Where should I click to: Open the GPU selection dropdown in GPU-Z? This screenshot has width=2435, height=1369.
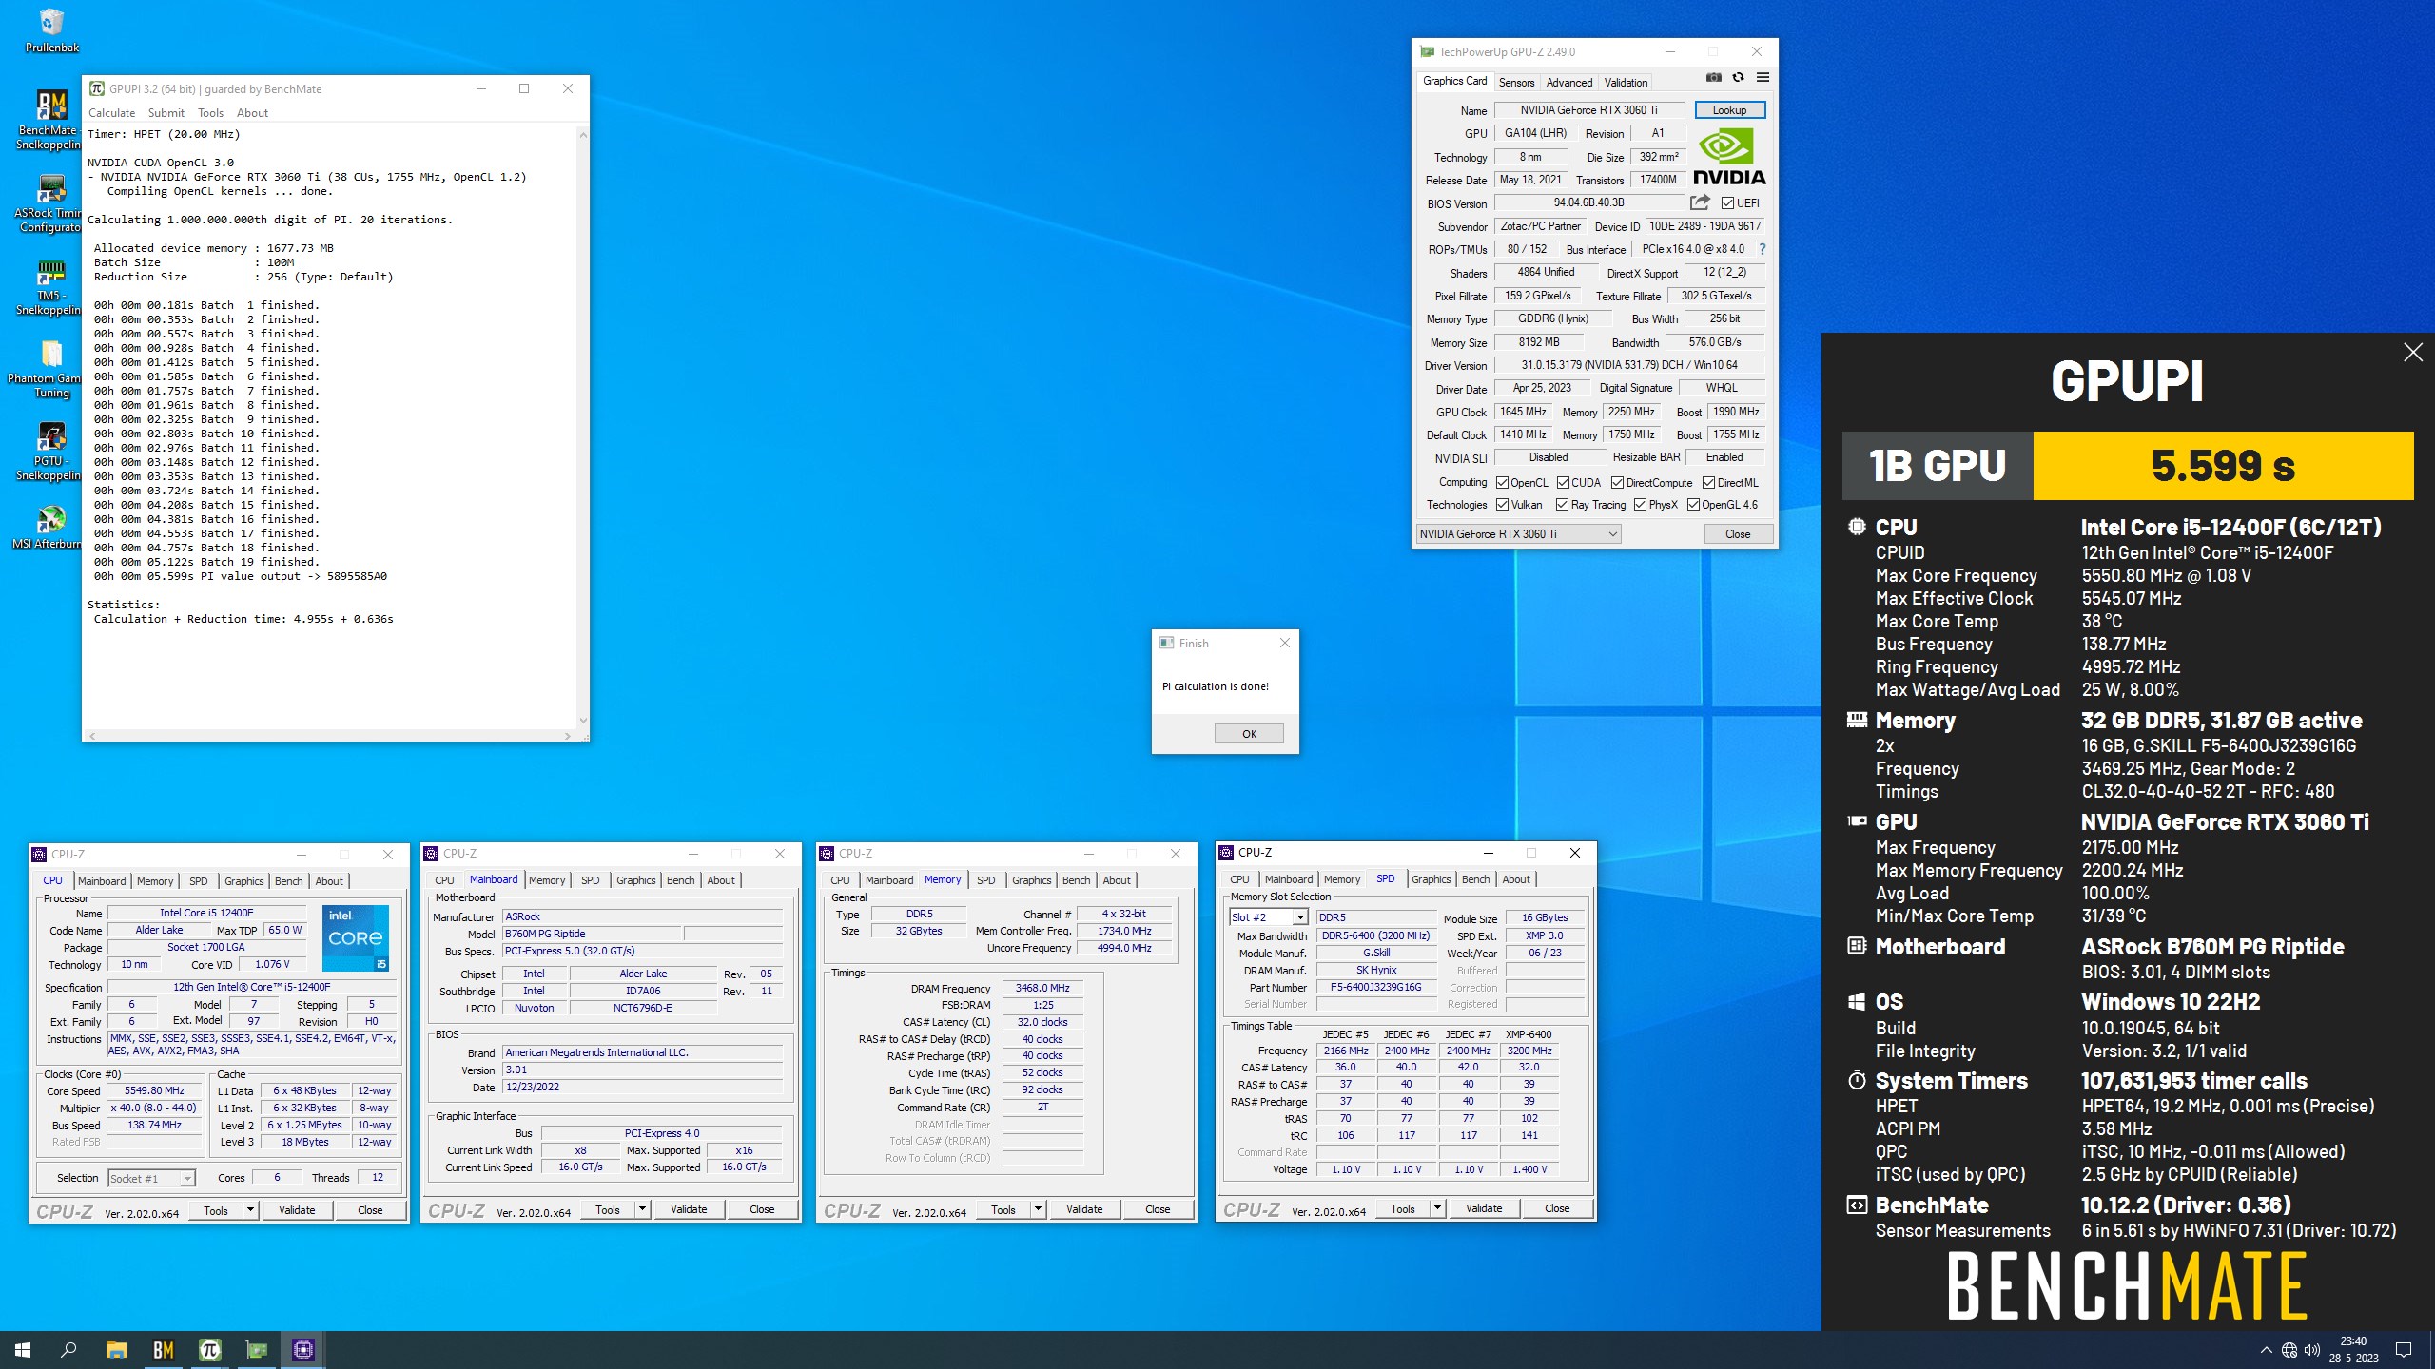point(1518,534)
